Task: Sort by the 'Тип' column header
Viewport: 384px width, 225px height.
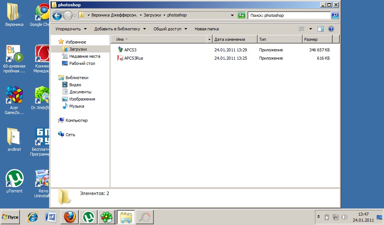Action: (280, 39)
